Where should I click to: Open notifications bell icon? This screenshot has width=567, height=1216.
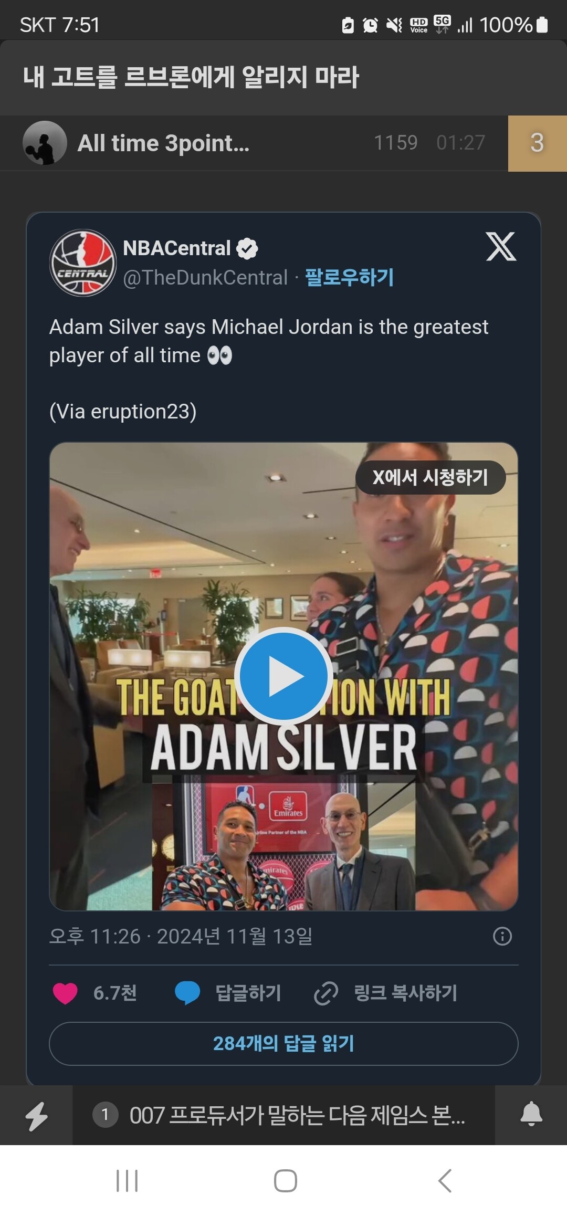[531, 1114]
